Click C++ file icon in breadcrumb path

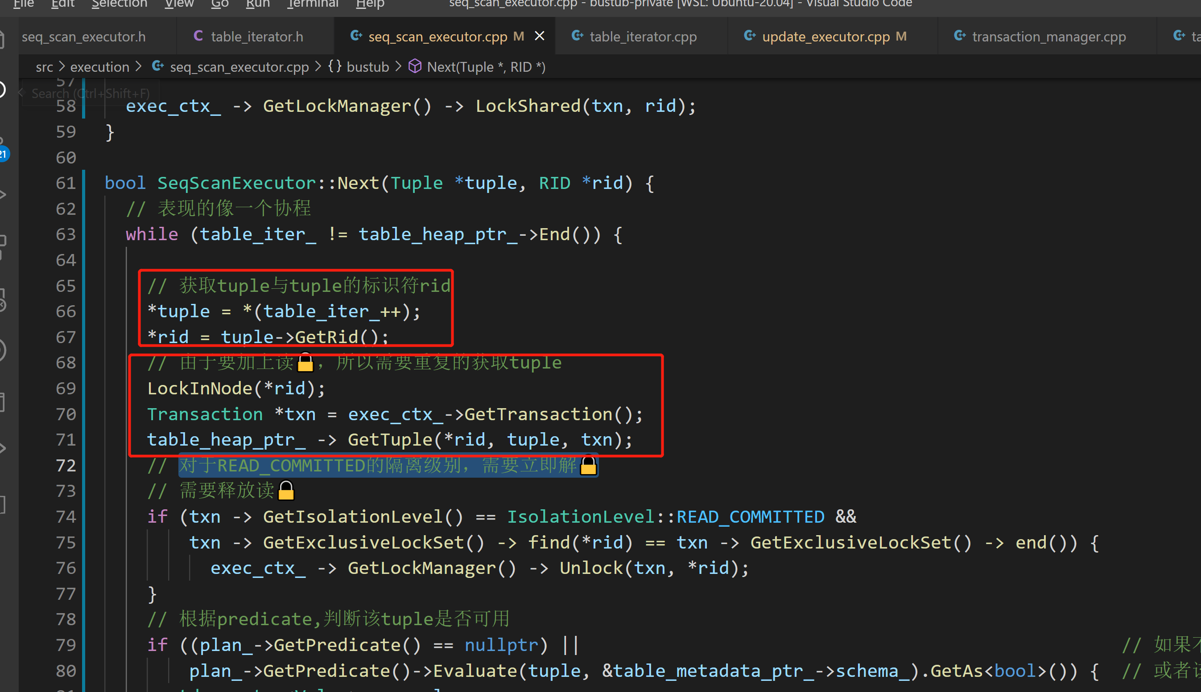[x=158, y=66]
